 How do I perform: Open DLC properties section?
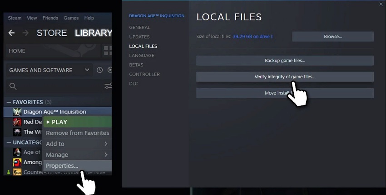click(134, 83)
